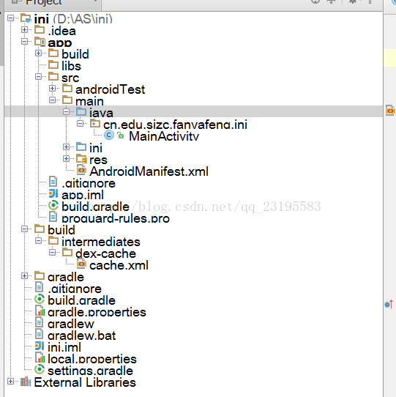The width and height of the screenshot is (396, 397).
Task: Collapse the ini project root node
Action: point(11,18)
